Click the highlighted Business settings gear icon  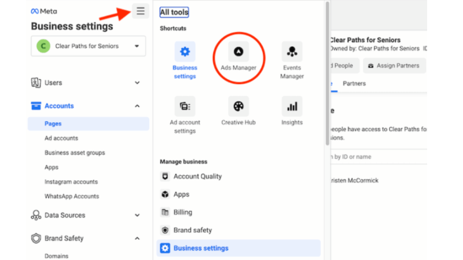click(165, 248)
